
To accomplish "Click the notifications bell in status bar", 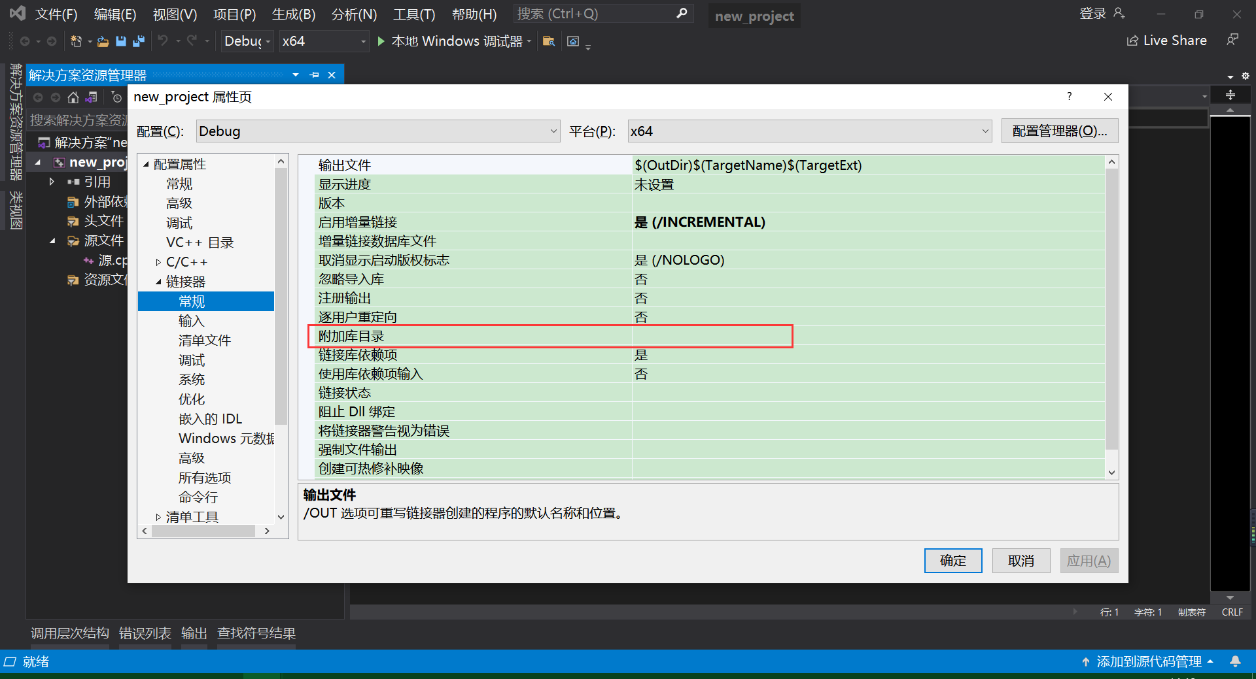I will 1235,661.
